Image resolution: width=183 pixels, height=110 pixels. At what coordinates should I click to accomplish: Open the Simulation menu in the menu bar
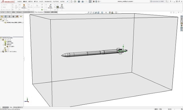click(x=48, y=2)
